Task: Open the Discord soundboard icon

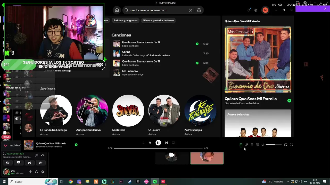Action: pos(41,163)
